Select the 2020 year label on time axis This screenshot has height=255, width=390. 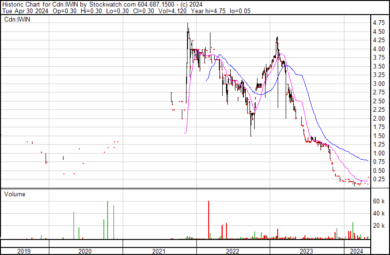85,251
